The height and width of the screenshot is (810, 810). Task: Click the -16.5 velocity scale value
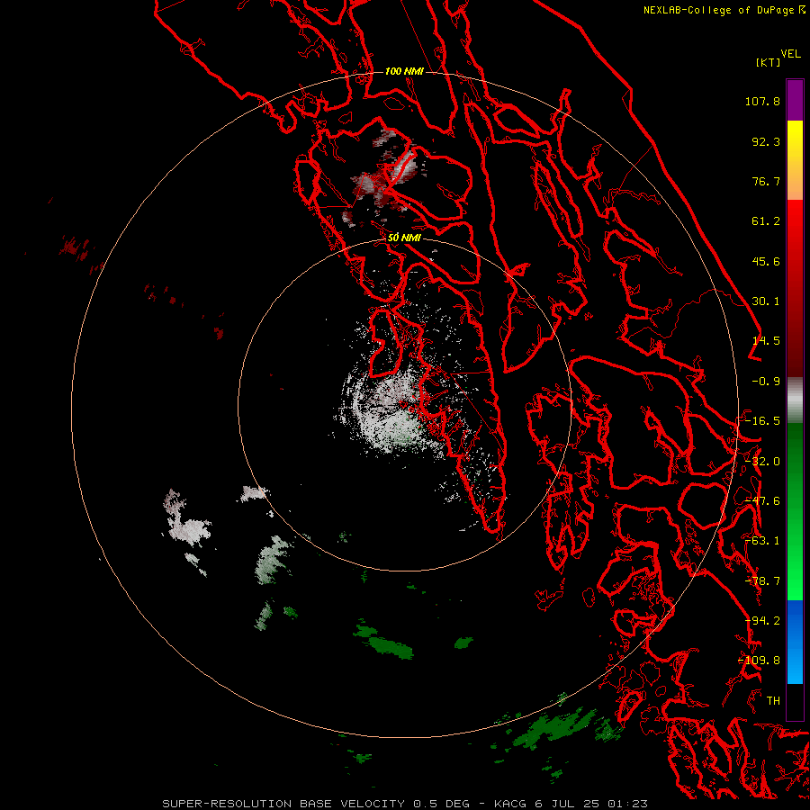click(x=762, y=421)
